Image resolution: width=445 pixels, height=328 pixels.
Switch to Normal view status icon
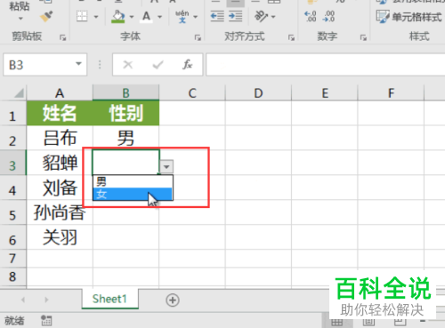(x=336, y=323)
